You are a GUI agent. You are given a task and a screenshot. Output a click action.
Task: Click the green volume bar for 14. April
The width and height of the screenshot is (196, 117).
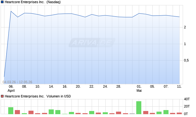[51, 112]
